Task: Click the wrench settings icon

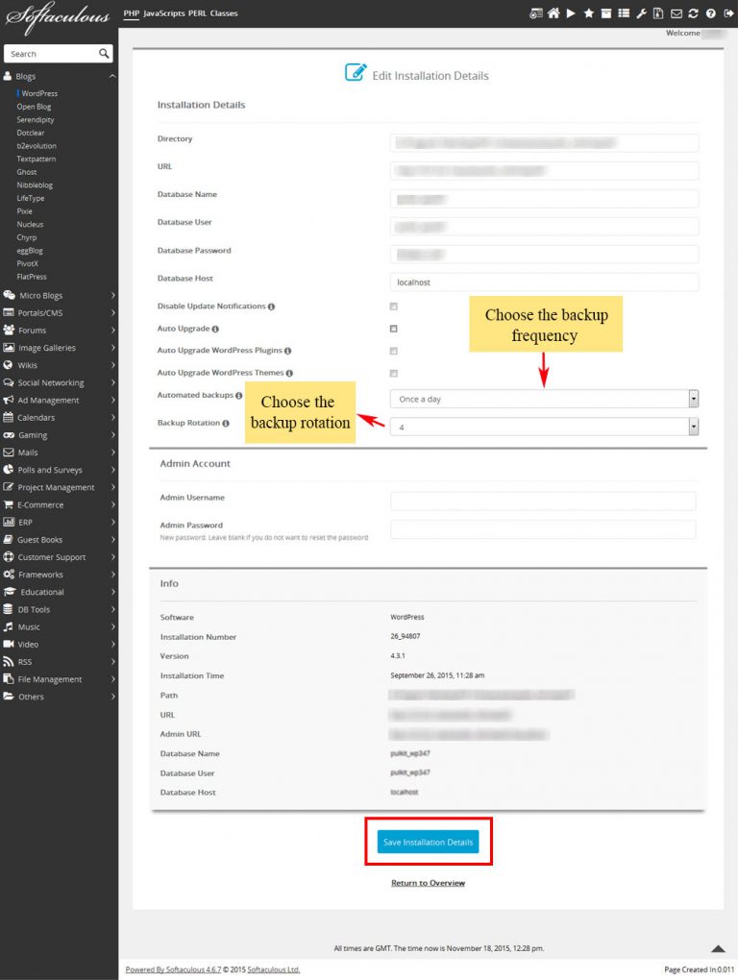Action: coord(641,13)
